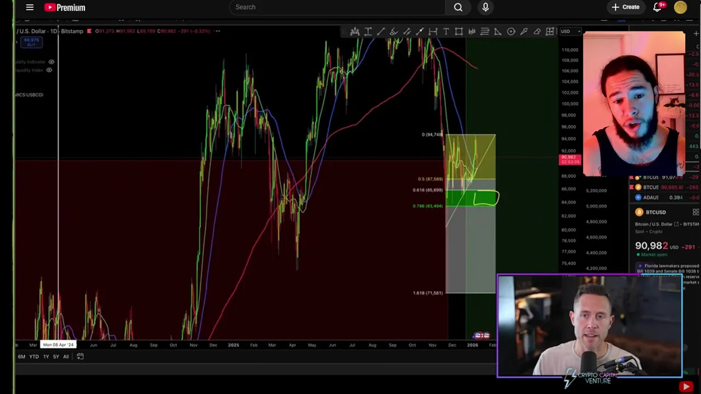The image size is (701, 394).
Task: Open the three-dot menu after OHLC values
Action: click(x=217, y=31)
